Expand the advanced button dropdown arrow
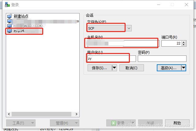196x131 pixels. tap(183, 68)
